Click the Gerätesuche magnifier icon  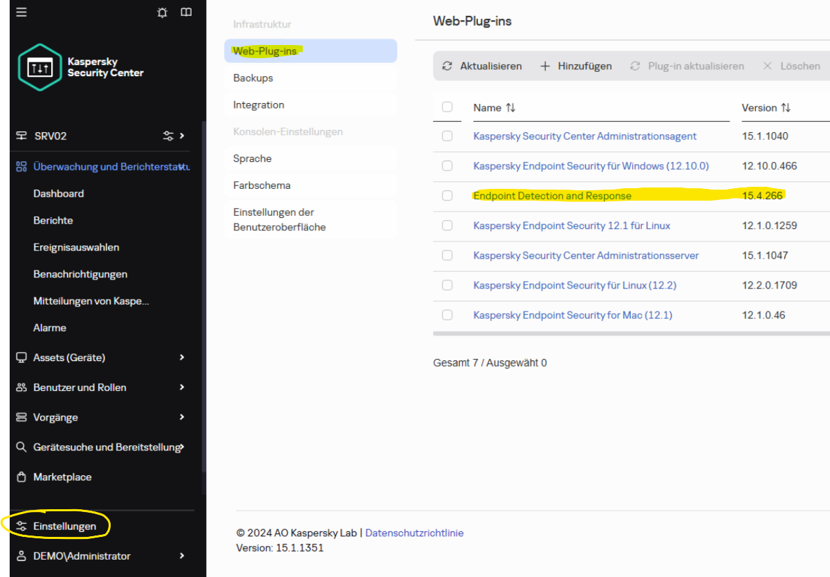[21, 447]
